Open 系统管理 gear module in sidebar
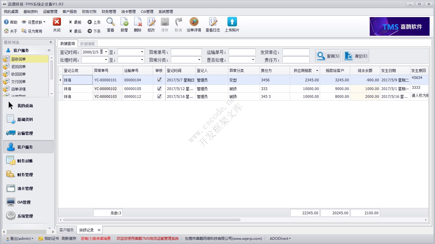Image resolution: width=435 pixels, height=244 pixels. pyautogui.click(x=28, y=216)
